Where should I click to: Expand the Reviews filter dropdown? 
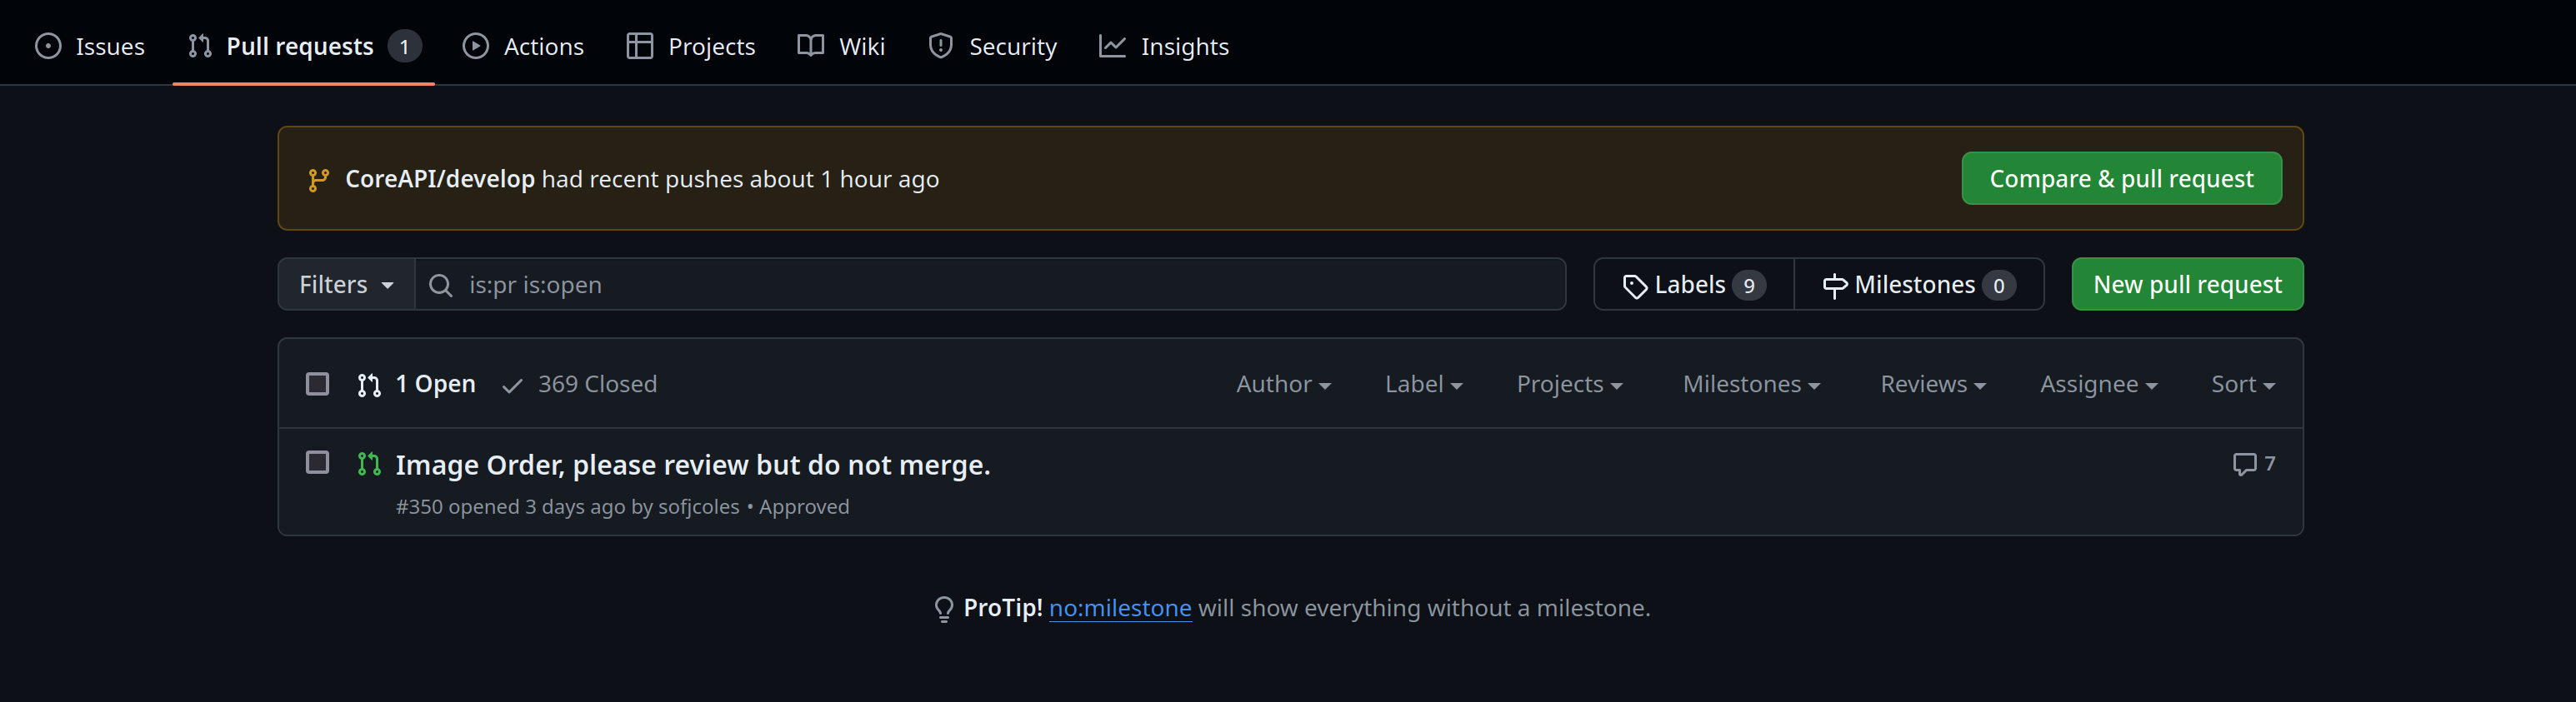[x=1933, y=383]
